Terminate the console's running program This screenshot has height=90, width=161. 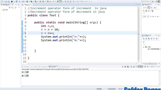[123, 67]
